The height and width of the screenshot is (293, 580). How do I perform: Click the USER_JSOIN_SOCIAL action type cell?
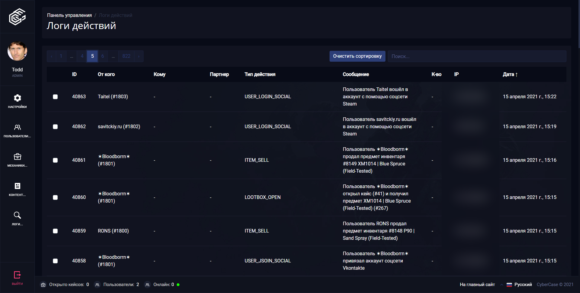[268, 261]
